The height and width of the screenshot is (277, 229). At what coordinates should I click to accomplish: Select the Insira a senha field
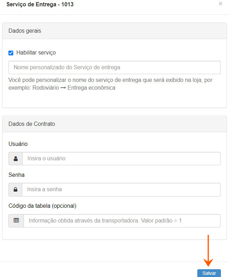click(x=121, y=189)
